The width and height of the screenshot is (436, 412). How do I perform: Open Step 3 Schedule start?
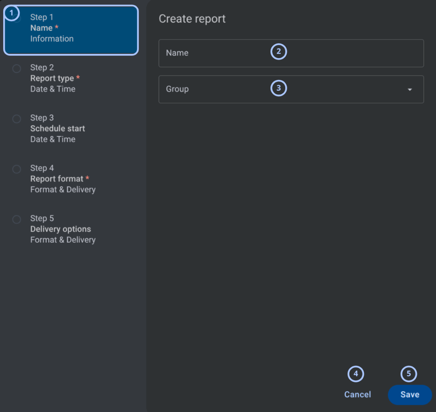pos(71,129)
